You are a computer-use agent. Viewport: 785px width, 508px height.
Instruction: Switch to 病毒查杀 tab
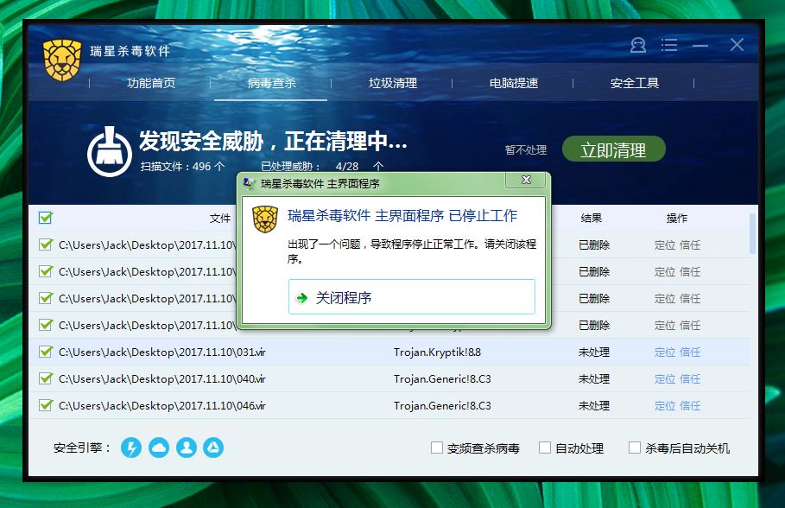click(x=272, y=83)
